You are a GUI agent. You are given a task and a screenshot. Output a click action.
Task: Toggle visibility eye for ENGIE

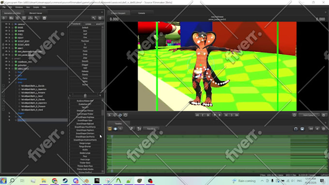[6, 28]
